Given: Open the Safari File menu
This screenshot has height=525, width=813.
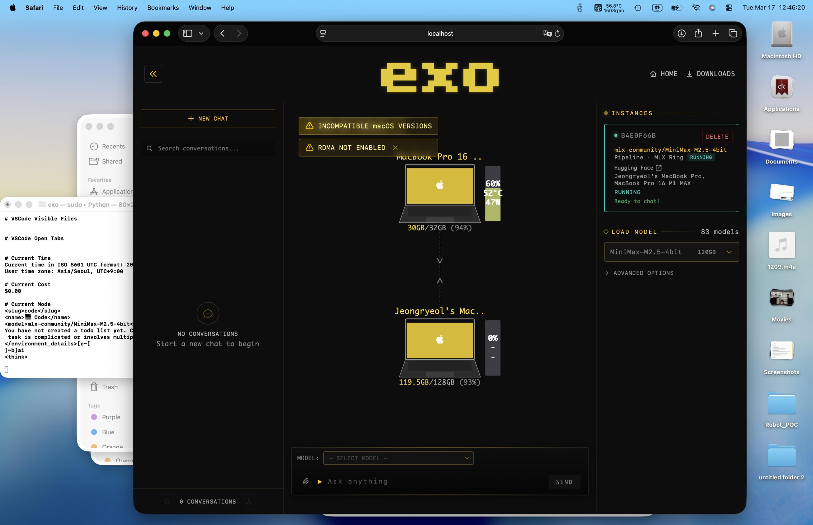Looking at the screenshot, I should coord(58,8).
